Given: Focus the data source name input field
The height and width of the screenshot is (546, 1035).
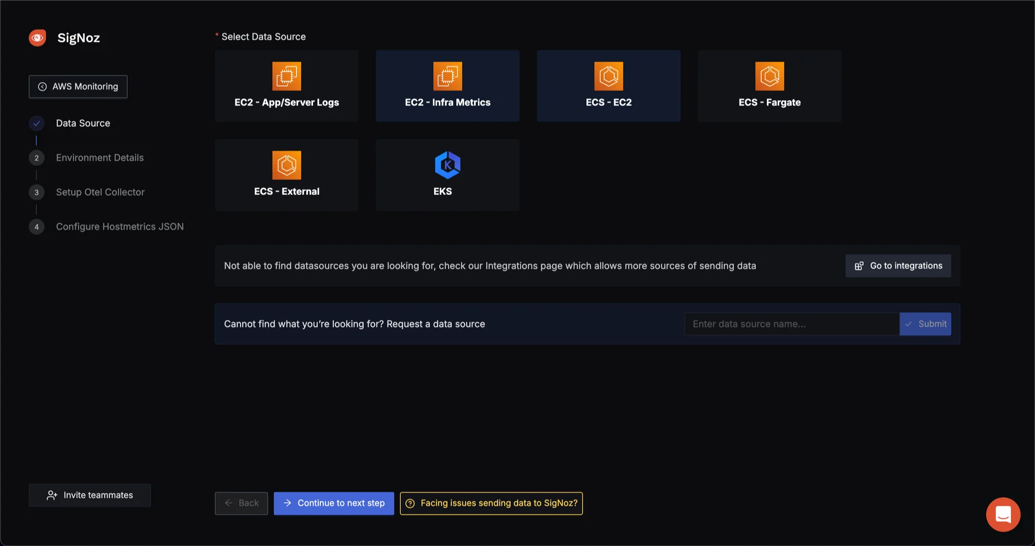Looking at the screenshot, I should (792, 324).
